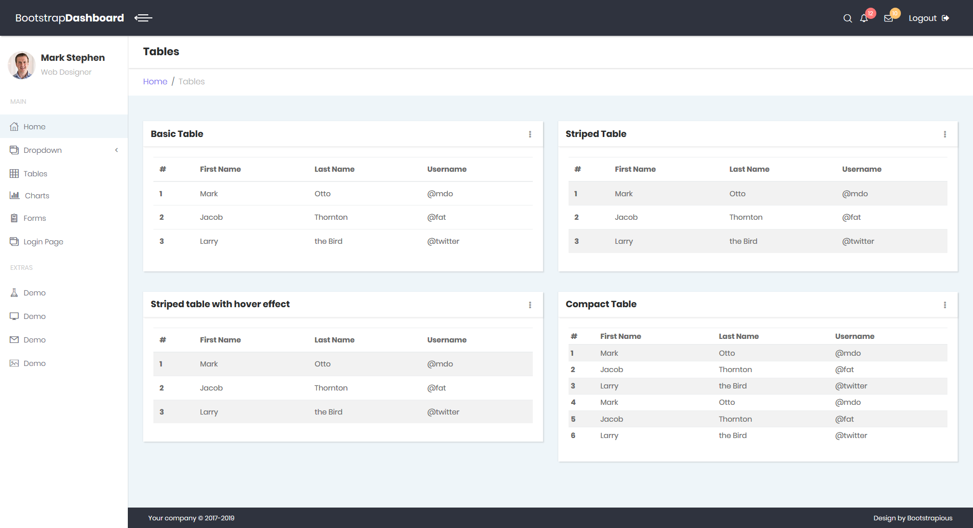
Task: Open Basic Table options menu
Action: (530, 134)
